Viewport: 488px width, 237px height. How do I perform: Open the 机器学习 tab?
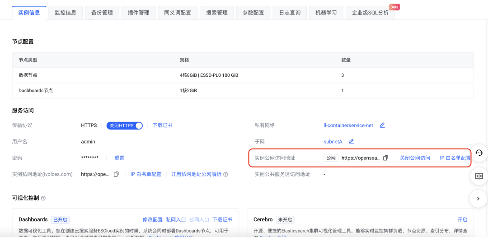point(326,13)
